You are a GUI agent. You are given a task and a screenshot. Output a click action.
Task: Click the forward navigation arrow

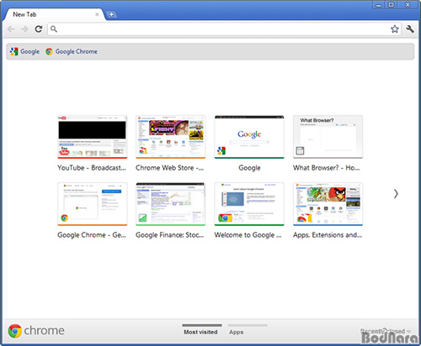tap(24, 29)
